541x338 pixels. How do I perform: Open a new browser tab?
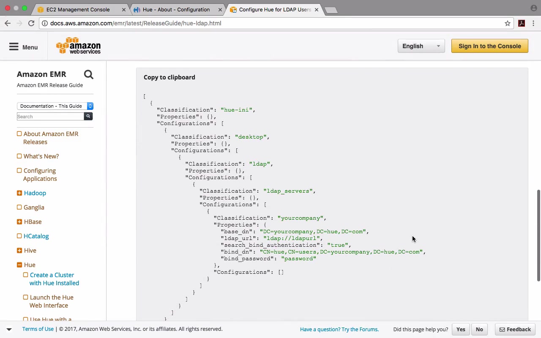331,10
